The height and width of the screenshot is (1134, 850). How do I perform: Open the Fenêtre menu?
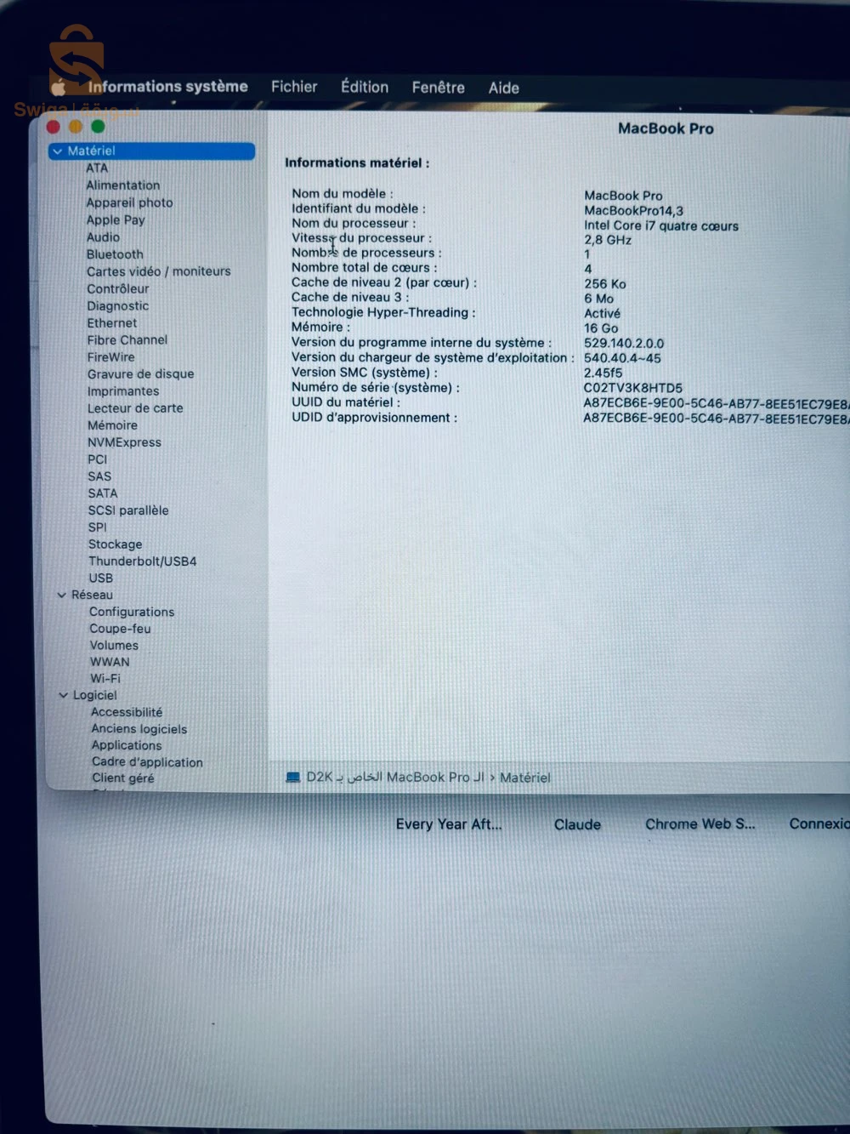tap(438, 88)
